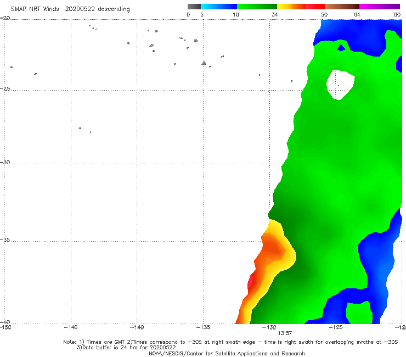Click the longitude label '-145'
The height and width of the screenshot is (357, 406).
point(71,327)
